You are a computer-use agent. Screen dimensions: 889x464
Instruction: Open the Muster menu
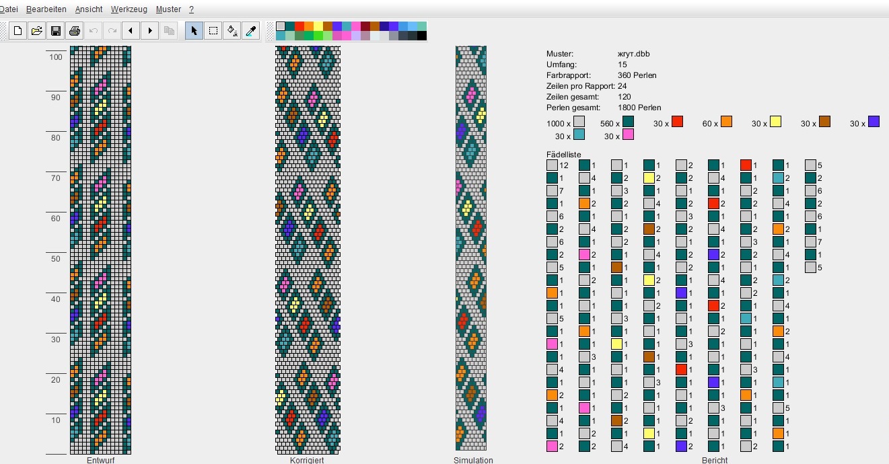[x=168, y=9]
